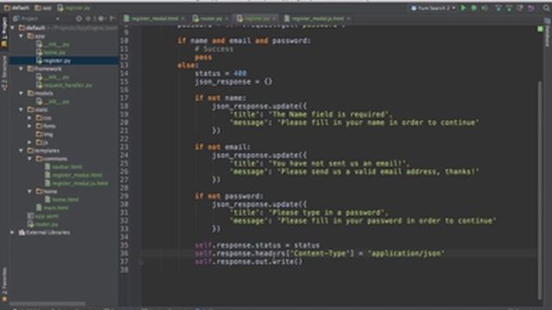552x310 pixels.
Task: Collapse the home templates folder
Action: [x=29, y=191]
